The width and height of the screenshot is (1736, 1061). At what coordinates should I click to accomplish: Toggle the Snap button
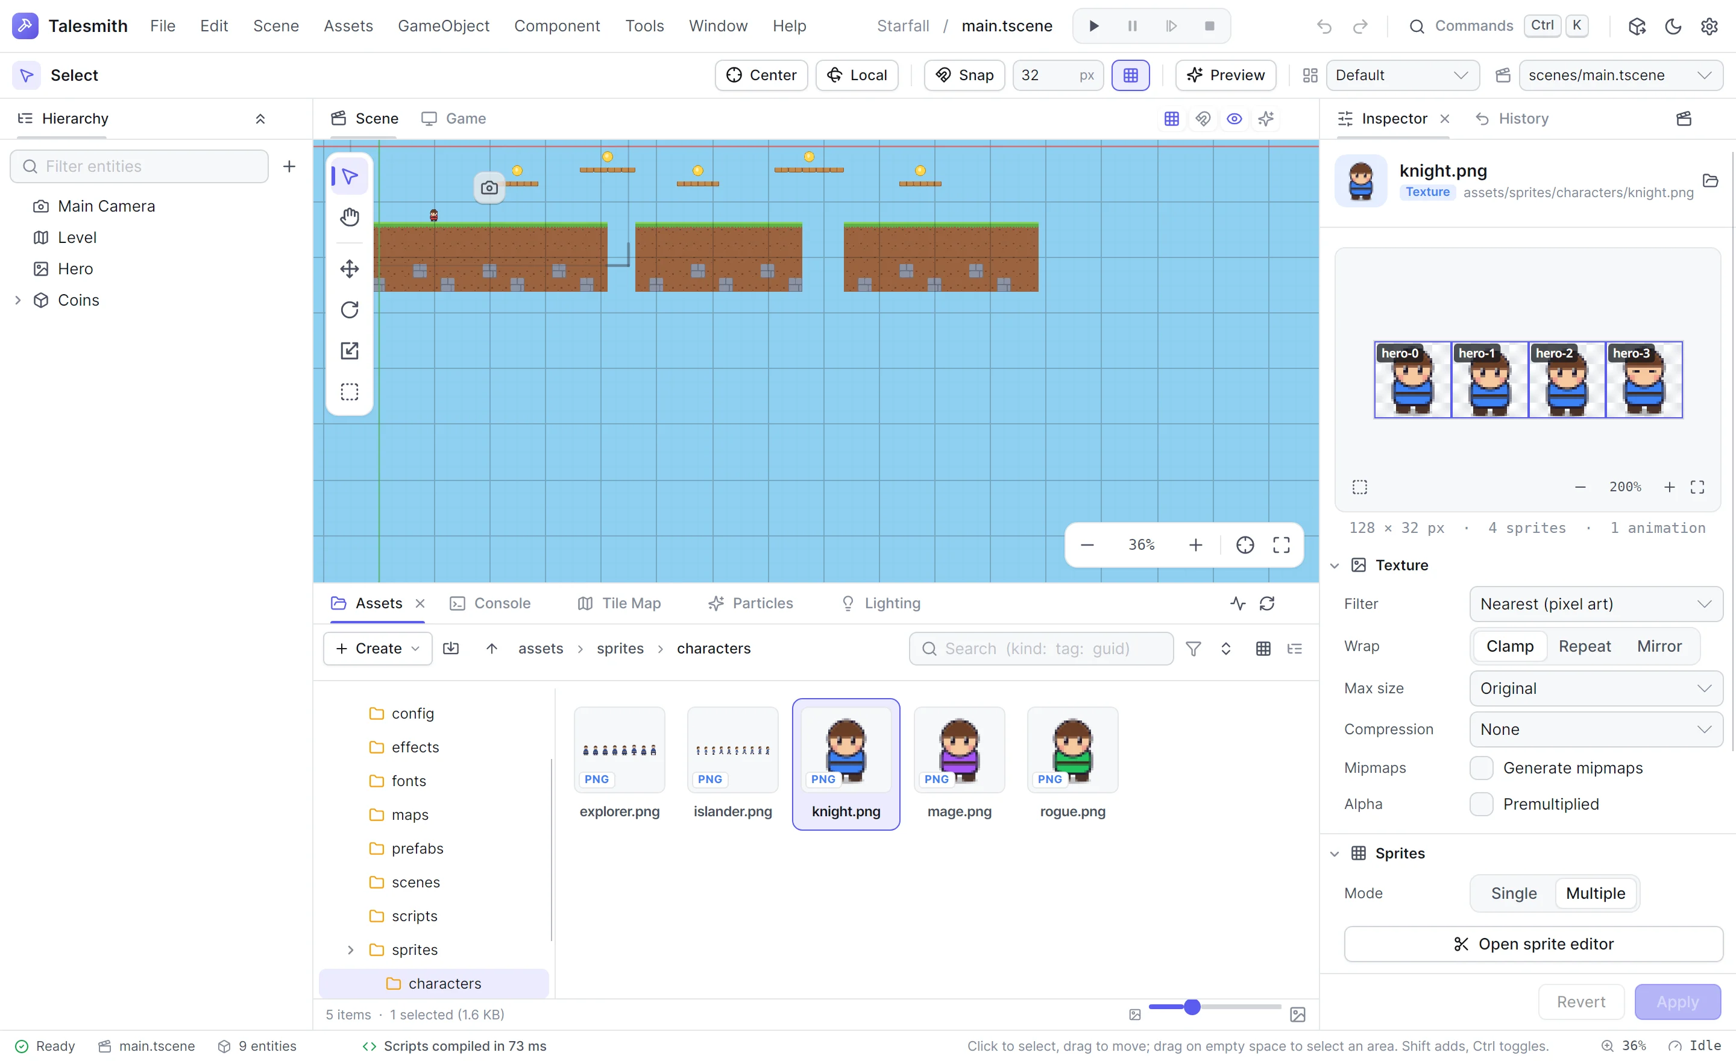[x=964, y=75]
